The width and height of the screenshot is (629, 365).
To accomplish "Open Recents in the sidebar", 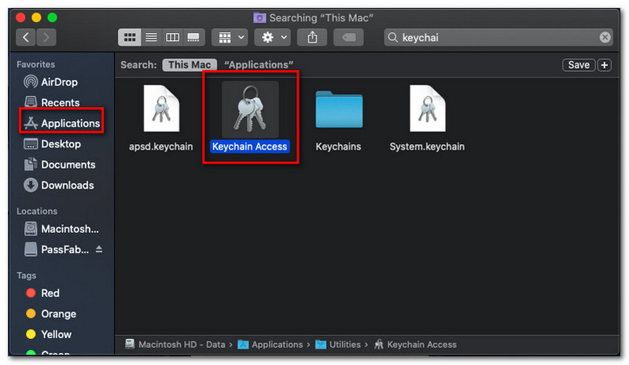I will pyautogui.click(x=61, y=102).
